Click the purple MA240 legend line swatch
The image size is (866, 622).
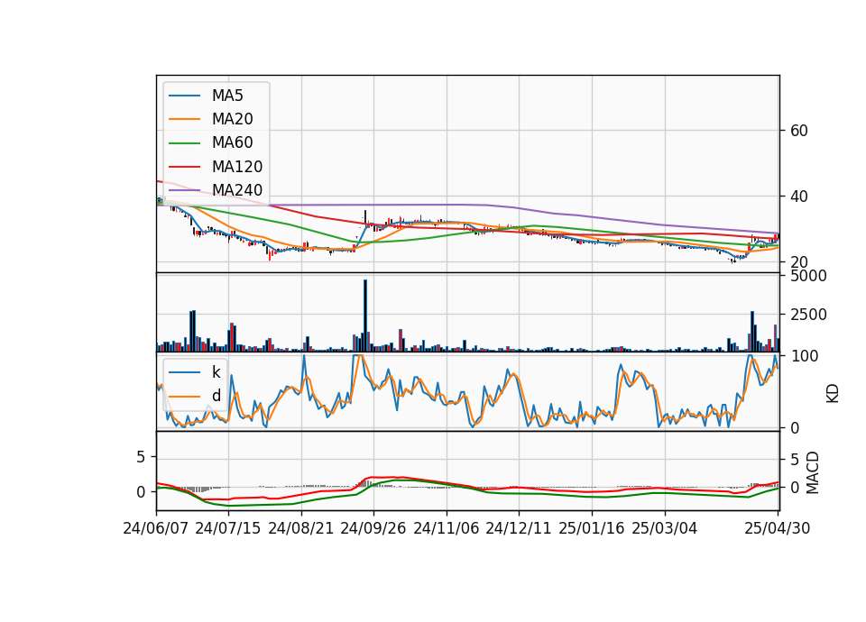click(x=184, y=190)
